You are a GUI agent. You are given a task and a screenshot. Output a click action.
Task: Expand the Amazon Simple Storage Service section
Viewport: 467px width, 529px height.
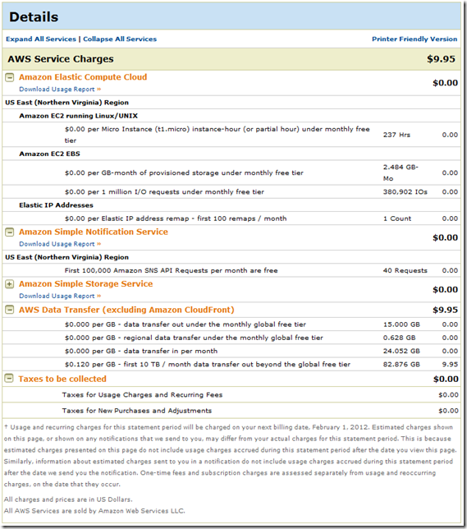[10, 284]
